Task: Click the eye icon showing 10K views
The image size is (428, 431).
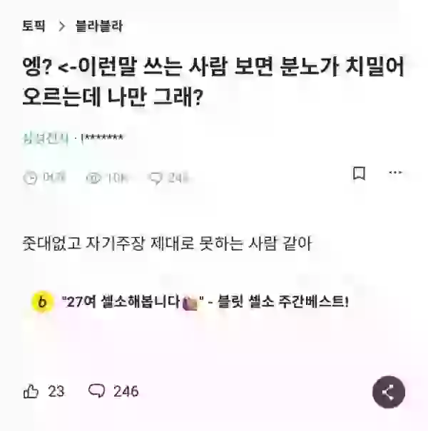Action: click(93, 178)
